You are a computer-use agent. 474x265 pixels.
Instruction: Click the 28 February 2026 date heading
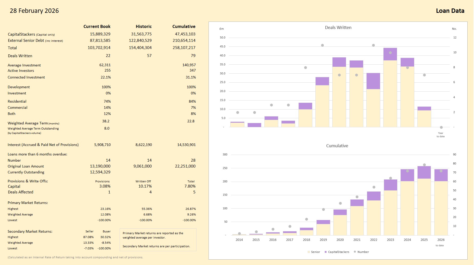click(34, 11)
